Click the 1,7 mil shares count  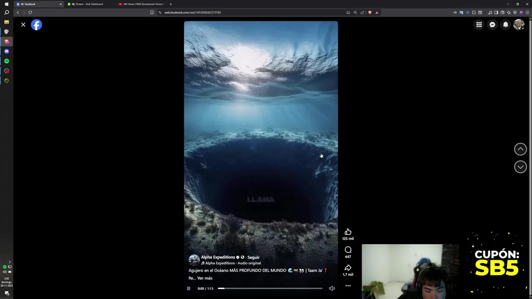click(348, 275)
